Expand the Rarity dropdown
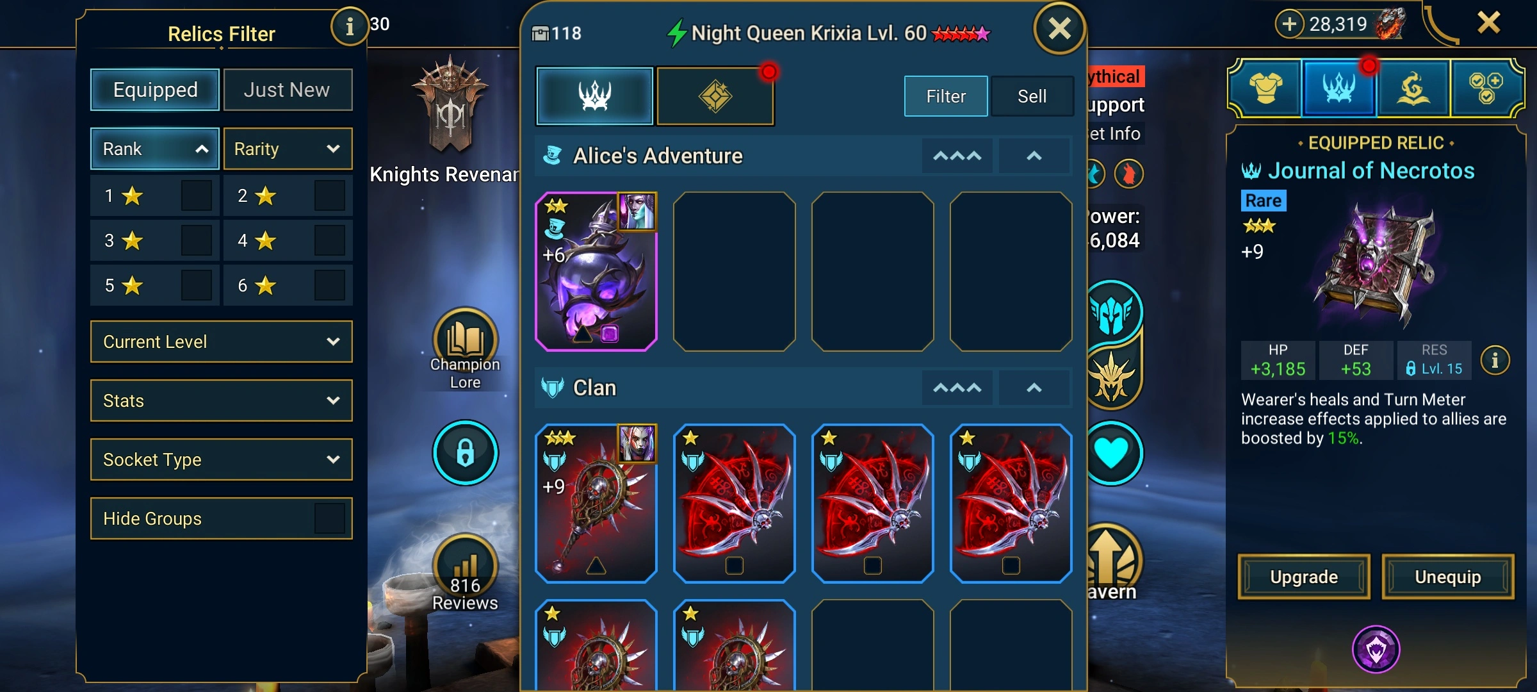Image resolution: width=1537 pixels, height=692 pixels. point(288,149)
